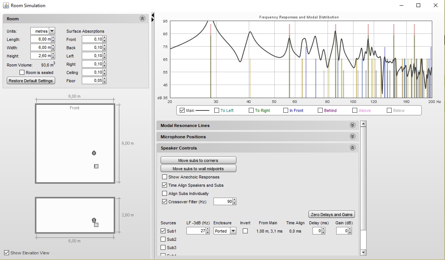The image size is (445, 260).
Task: Uncheck Crossover Filter checkbox
Action: [164, 201]
